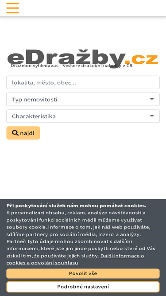Viewport: 166px width, 296px height.
Task: Focus the lokalita, město, obec field
Action: click(83, 83)
